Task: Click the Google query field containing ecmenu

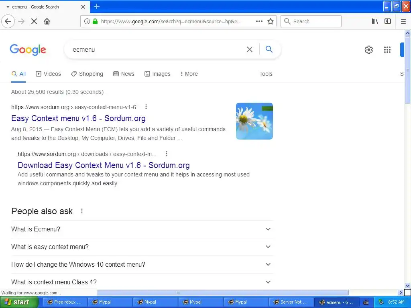Action: pyautogui.click(x=157, y=49)
